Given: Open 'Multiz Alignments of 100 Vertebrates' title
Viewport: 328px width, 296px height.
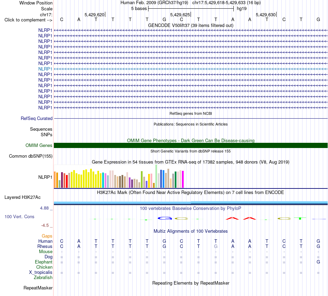Looking at the screenshot, I should (191, 231).
